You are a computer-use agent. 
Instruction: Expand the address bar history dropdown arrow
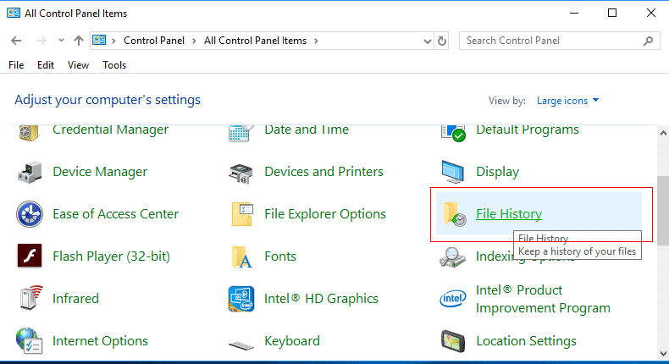pyautogui.click(x=425, y=41)
